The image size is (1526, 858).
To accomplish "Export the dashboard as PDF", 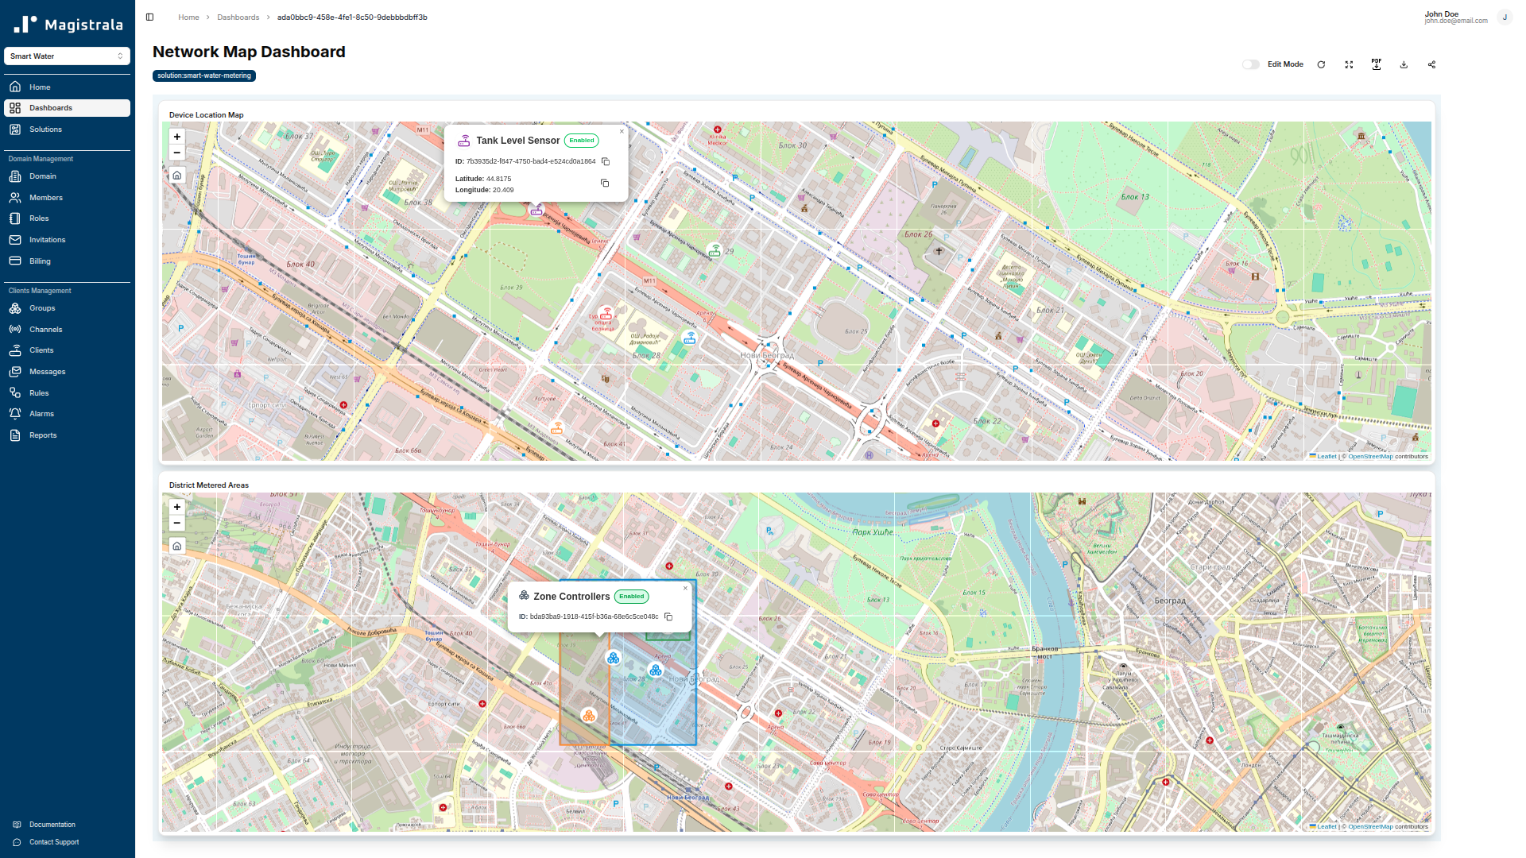I will tap(1377, 64).
